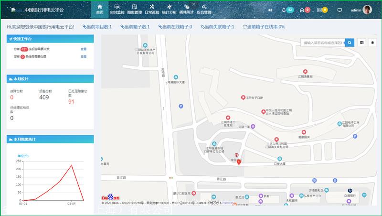Image resolution: width=382 pixels, height=216 pixels.
Task: Open the 首页 home tab
Action: (100, 10)
